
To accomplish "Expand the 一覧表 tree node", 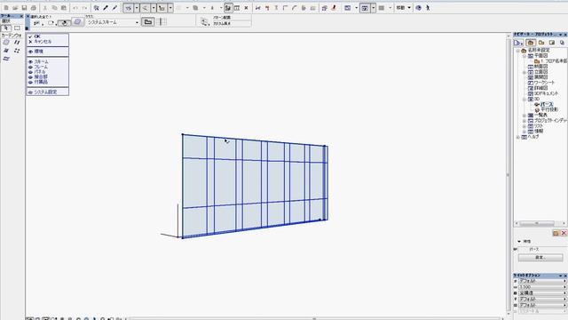I will click(x=525, y=116).
